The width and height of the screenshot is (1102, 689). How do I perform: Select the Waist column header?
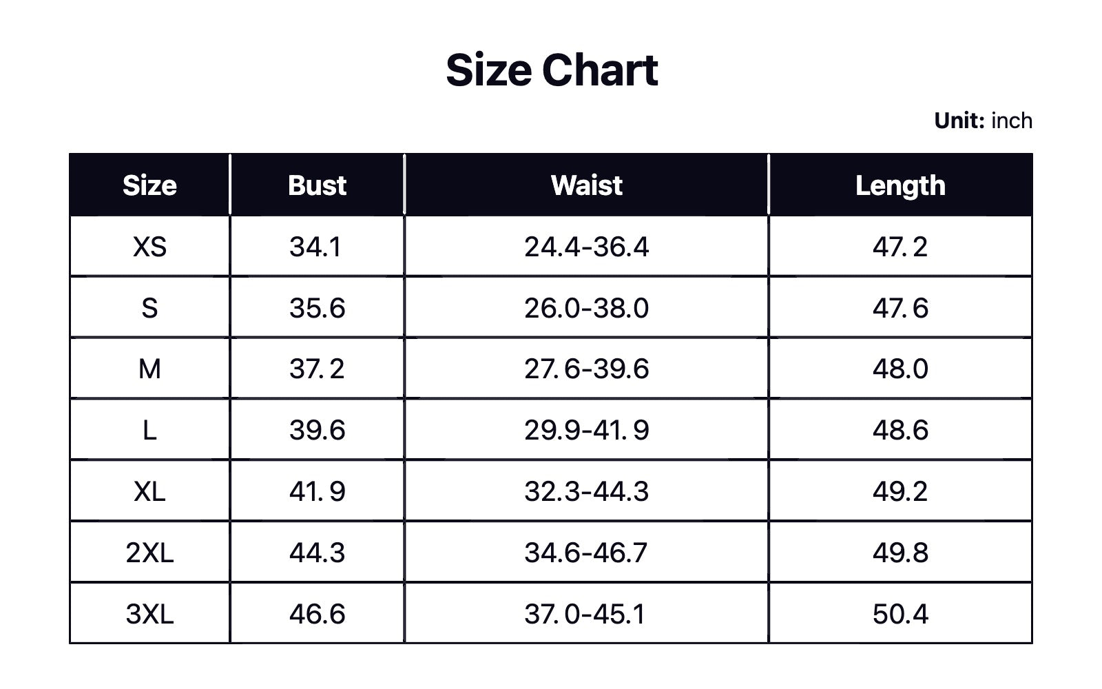(586, 185)
